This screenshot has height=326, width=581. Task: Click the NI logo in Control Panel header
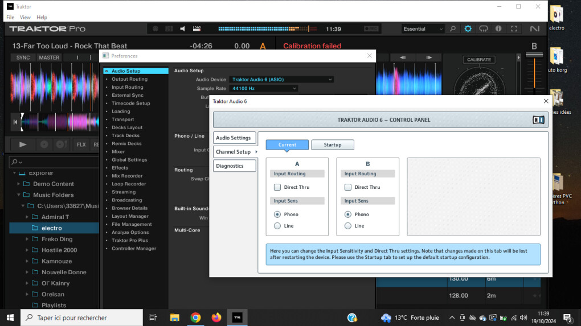538,120
